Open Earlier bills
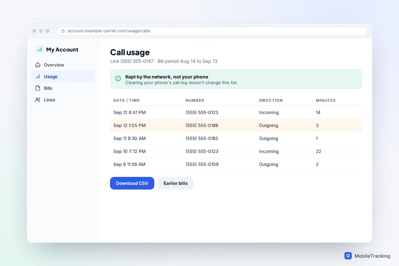 point(176,183)
